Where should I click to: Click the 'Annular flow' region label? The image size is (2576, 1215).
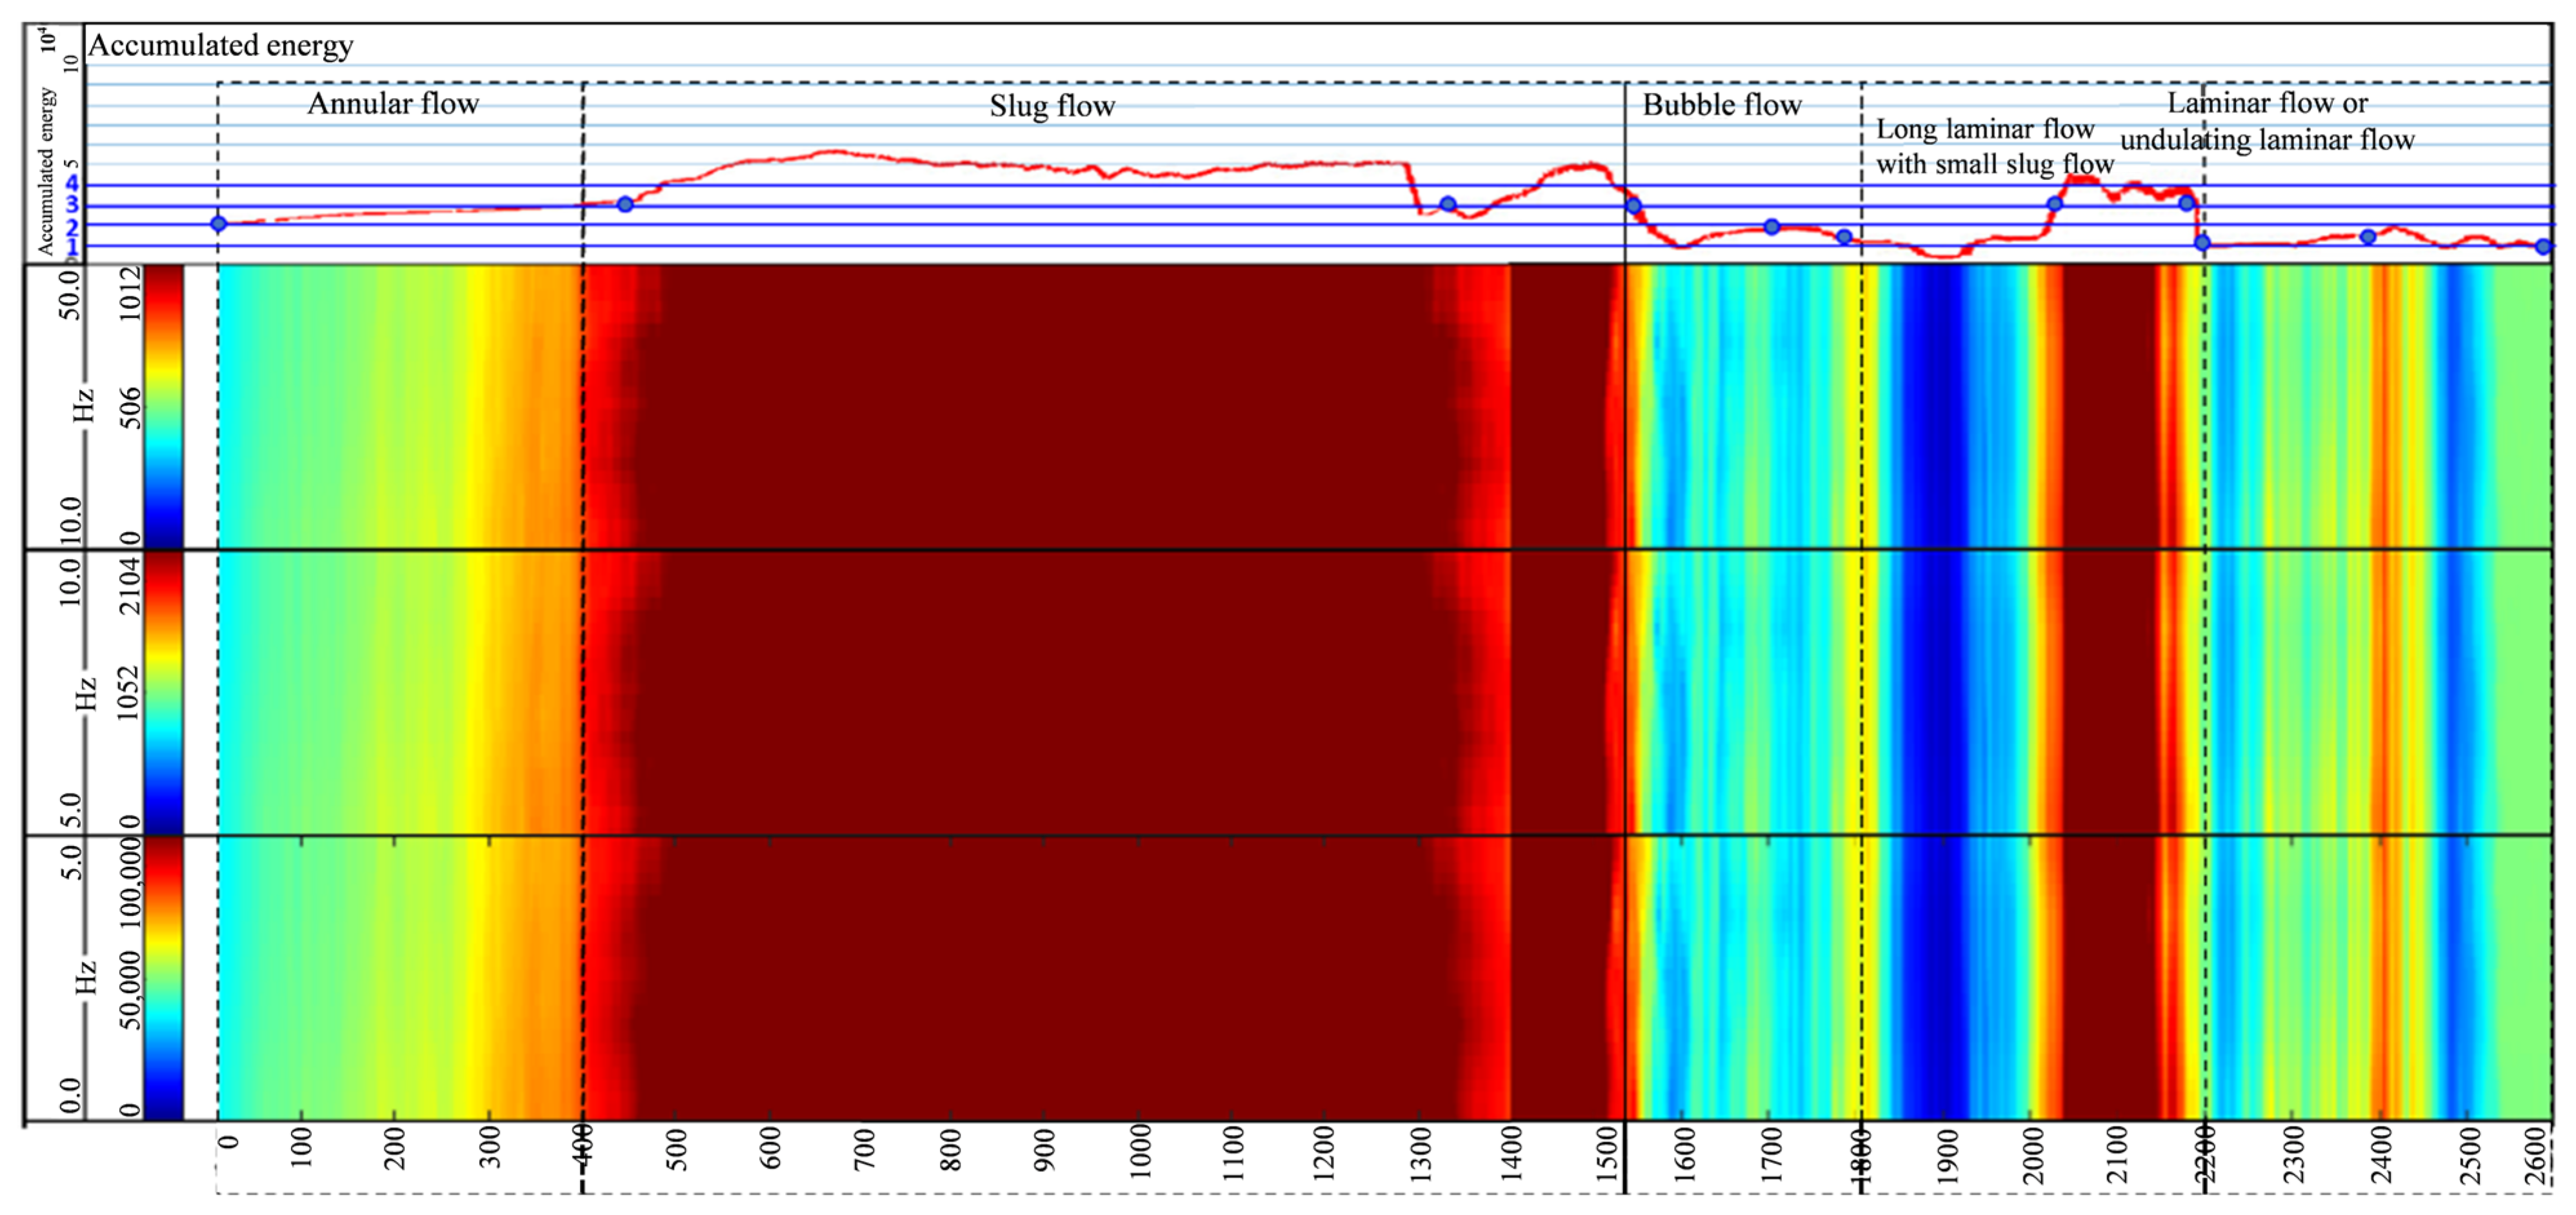click(x=393, y=103)
